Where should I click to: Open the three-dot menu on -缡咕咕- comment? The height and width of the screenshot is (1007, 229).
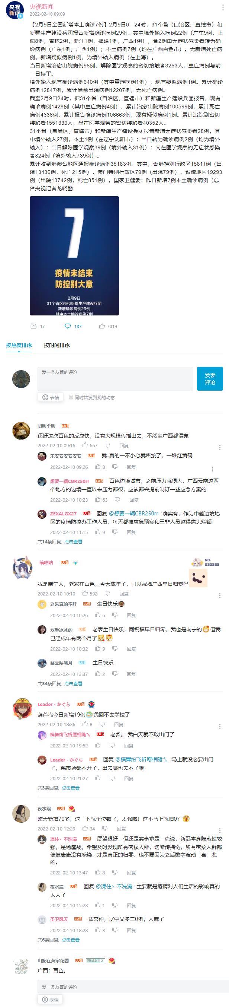220,595
